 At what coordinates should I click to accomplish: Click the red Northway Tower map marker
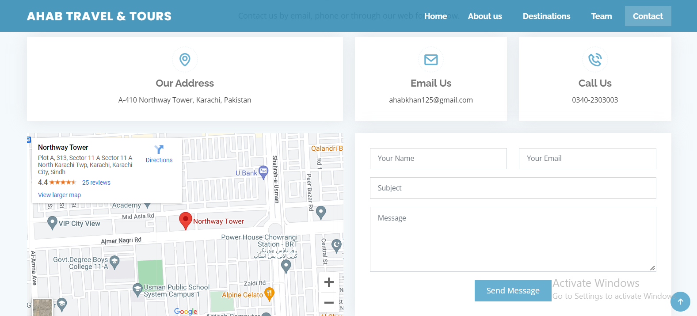(185, 220)
